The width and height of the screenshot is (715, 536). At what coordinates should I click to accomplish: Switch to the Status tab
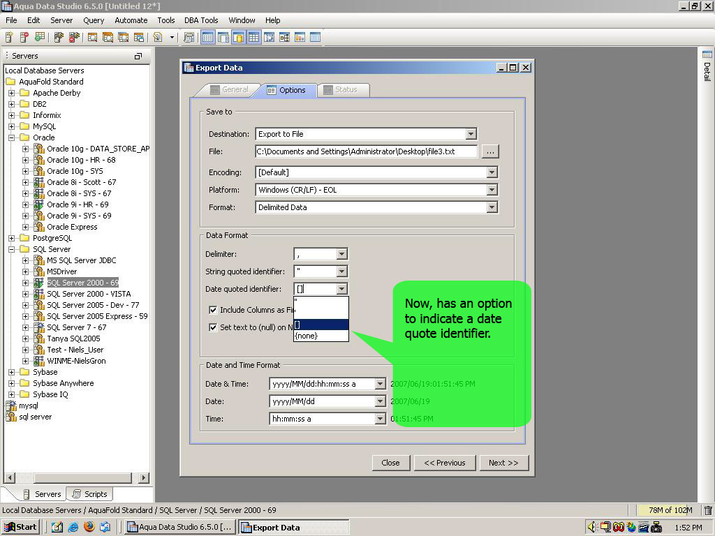(x=342, y=90)
